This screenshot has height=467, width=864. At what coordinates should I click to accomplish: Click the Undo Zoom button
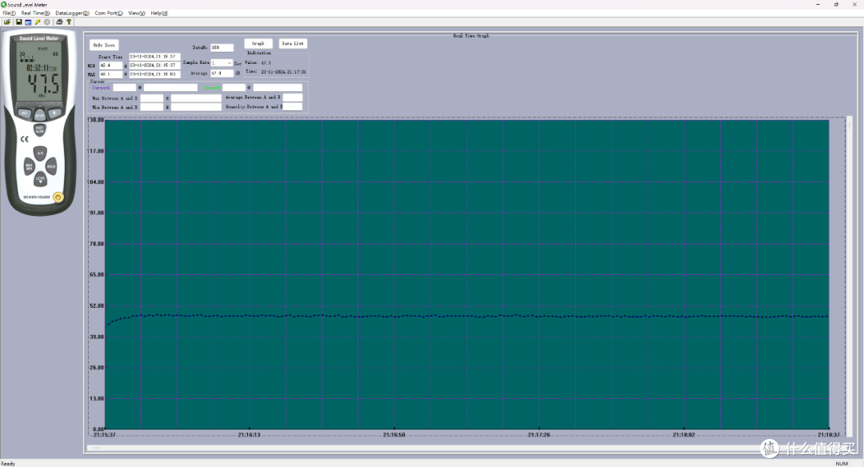pos(104,45)
